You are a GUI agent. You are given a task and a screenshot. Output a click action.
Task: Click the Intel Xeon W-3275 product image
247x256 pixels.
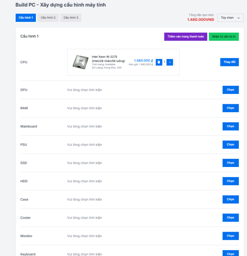tap(81, 62)
